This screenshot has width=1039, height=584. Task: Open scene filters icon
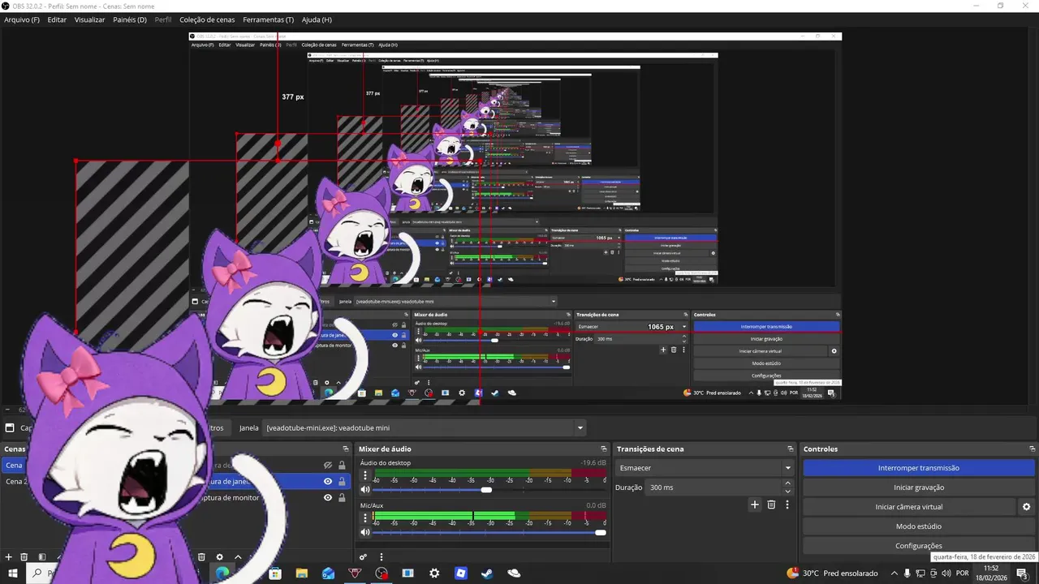41,557
